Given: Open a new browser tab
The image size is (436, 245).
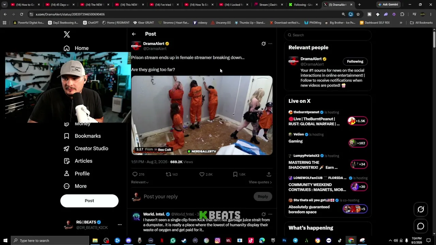Looking at the screenshot, I should 359,5.
